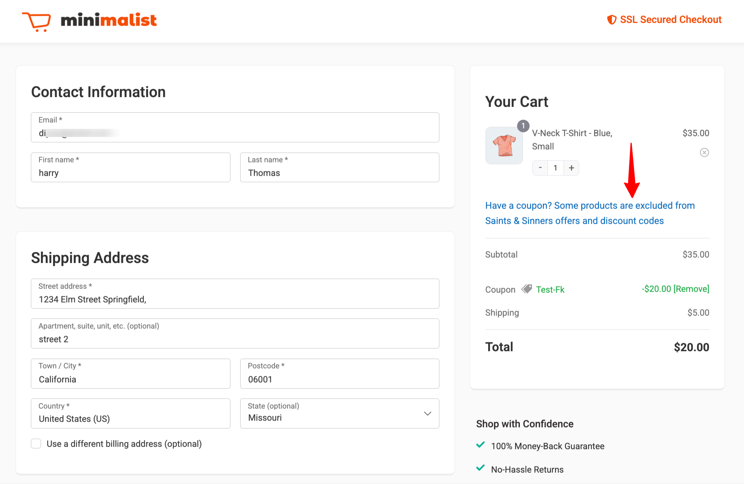The width and height of the screenshot is (744, 484).
Task: Click the SSL shield icon
Action: (x=612, y=20)
